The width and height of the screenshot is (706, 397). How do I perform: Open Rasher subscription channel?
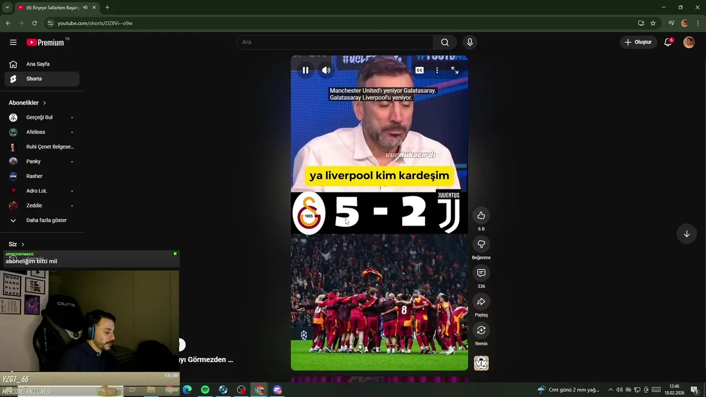click(x=42, y=176)
